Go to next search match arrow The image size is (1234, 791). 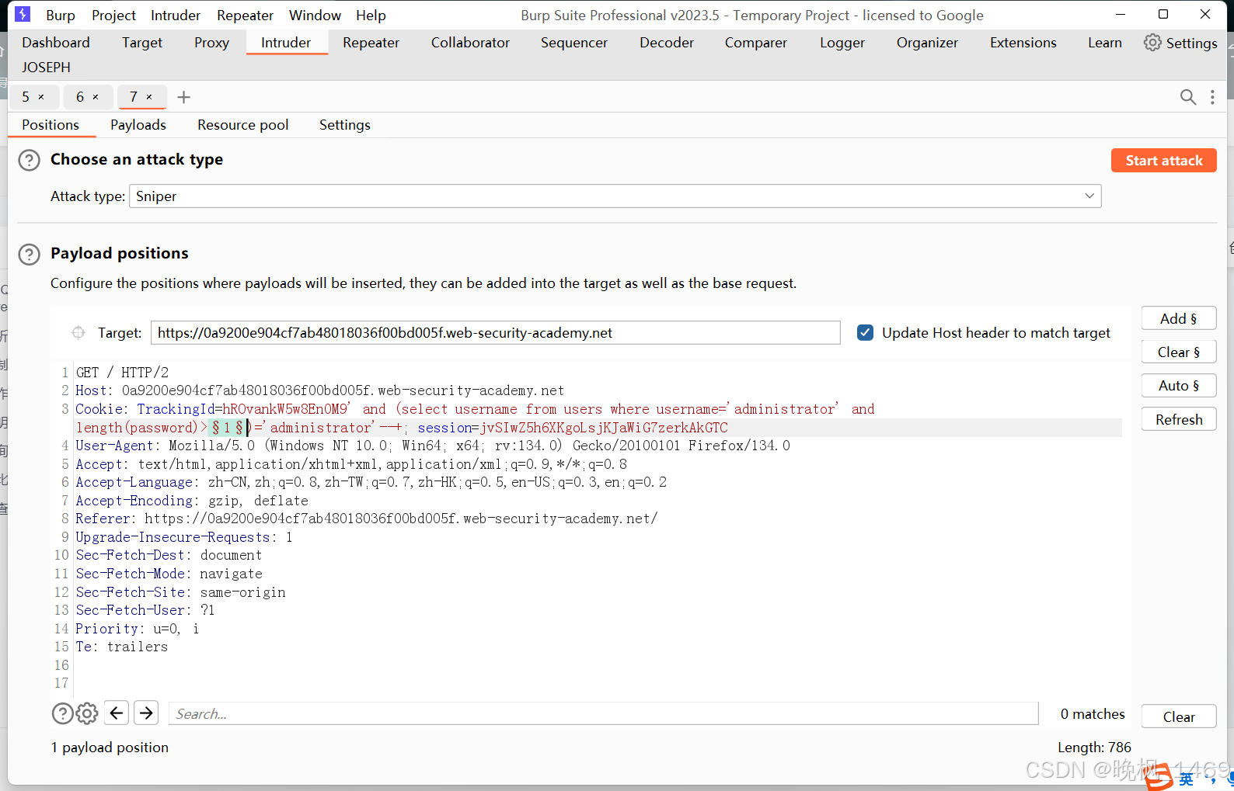(146, 713)
